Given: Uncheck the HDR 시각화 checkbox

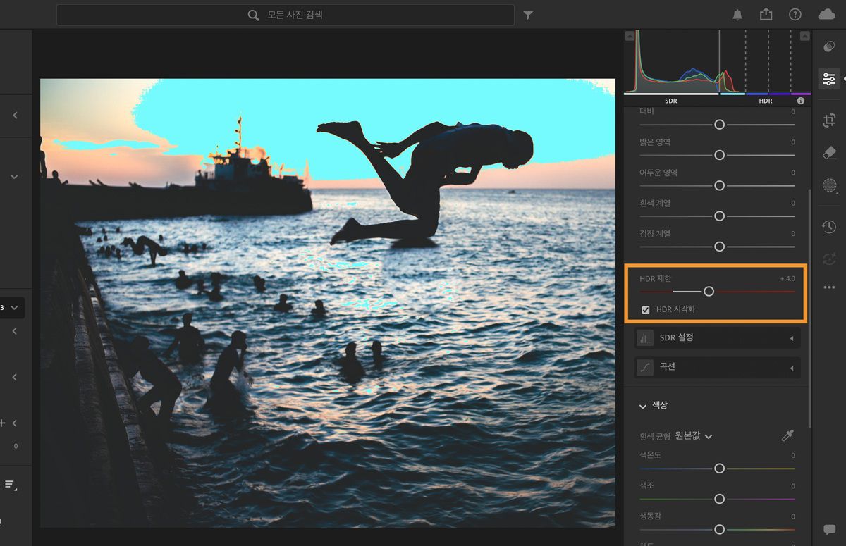Looking at the screenshot, I should 645,310.
